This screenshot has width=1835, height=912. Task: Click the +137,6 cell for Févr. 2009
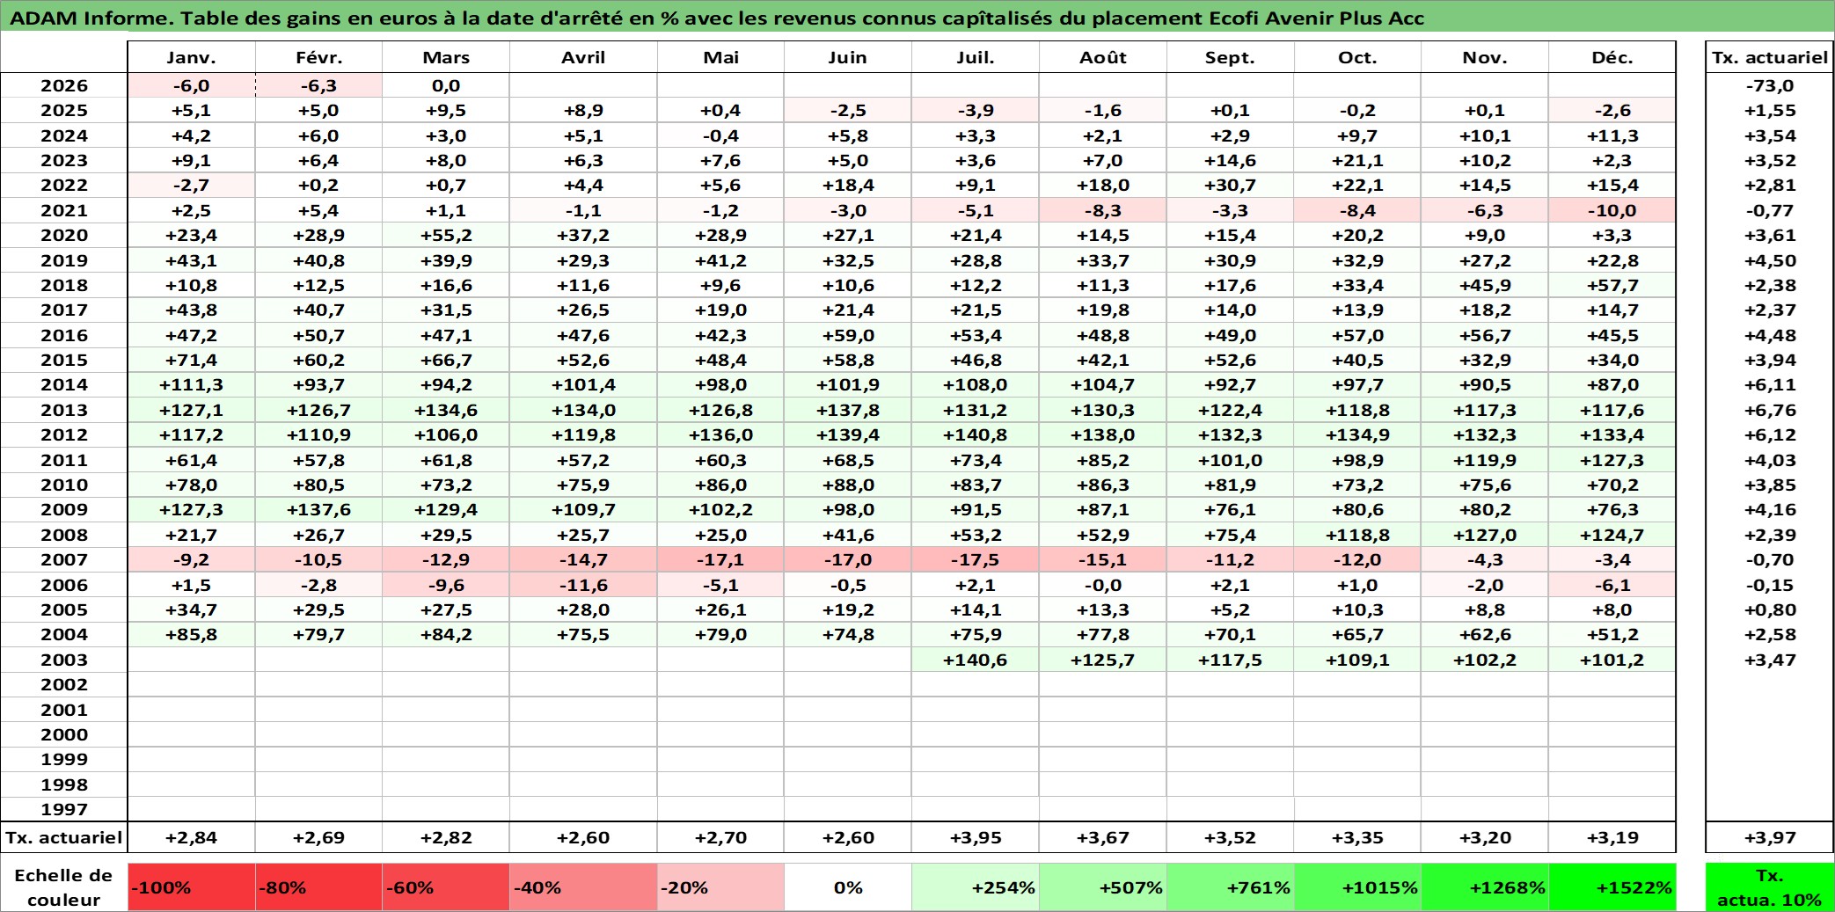click(318, 509)
